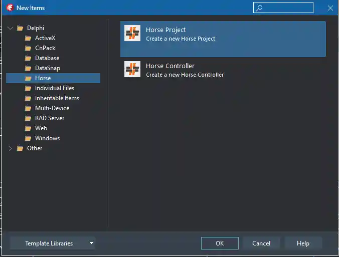Click the Multi-Device folder icon

pyautogui.click(x=28, y=108)
